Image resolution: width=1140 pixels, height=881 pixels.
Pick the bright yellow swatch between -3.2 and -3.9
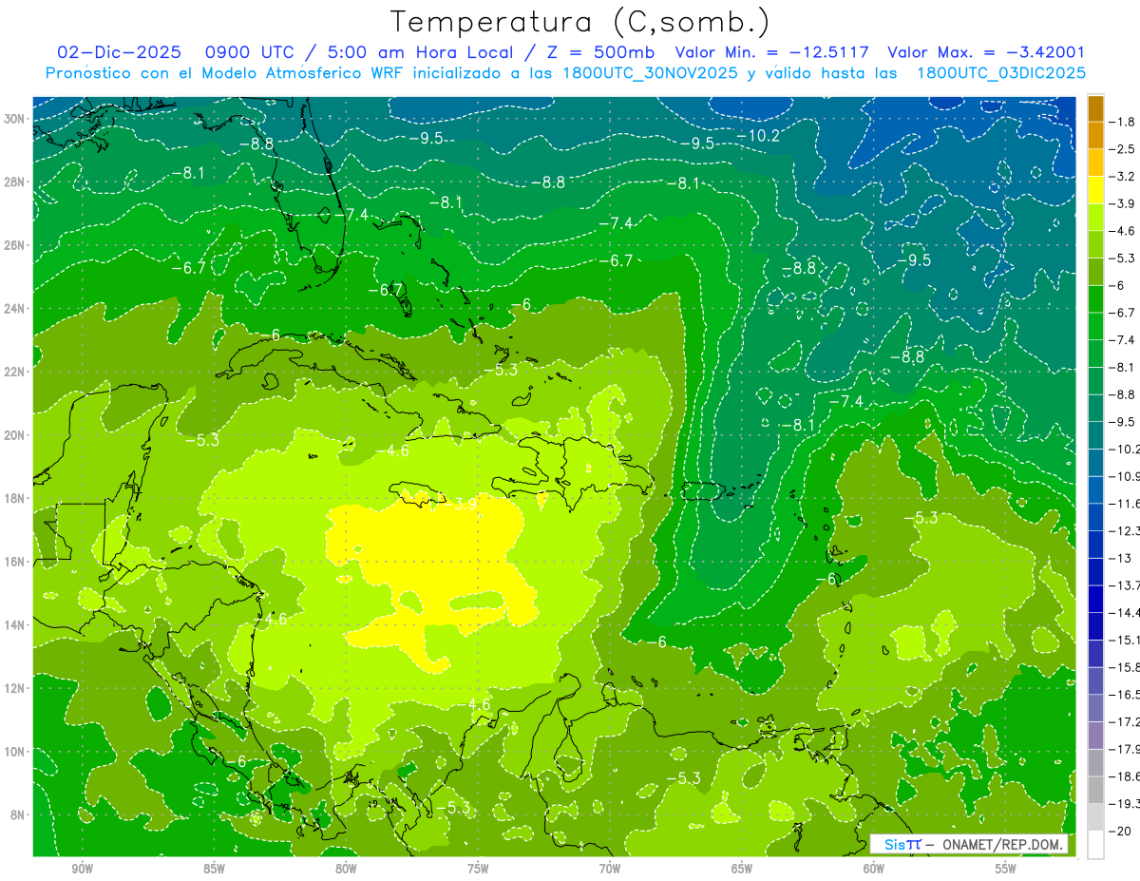click(x=1095, y=189)
